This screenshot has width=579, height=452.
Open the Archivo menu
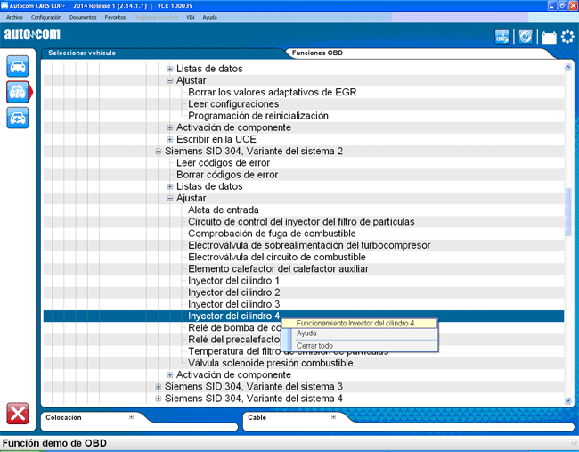(x=14, y=17)
